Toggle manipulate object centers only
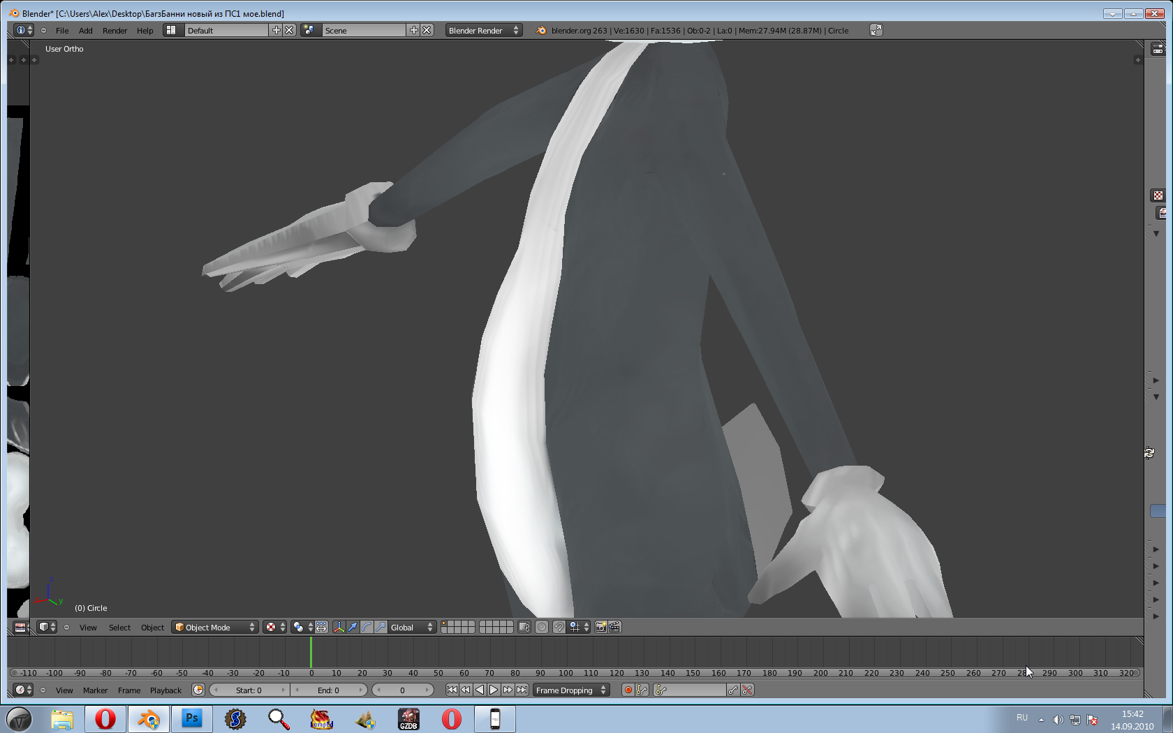The height and width of the screenshot is (733, 1173). 321,627
